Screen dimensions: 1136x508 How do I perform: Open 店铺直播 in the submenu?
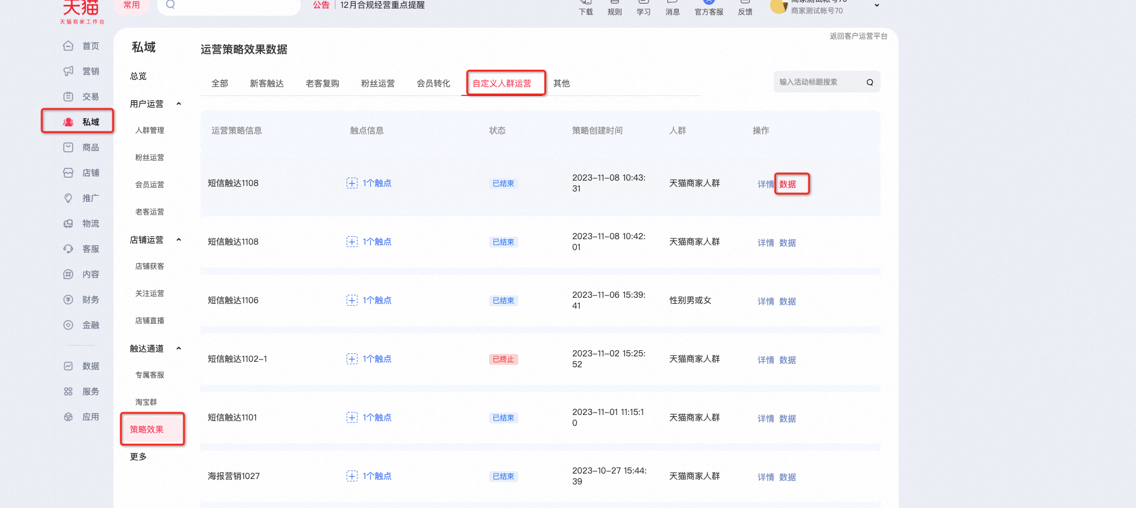click(150, 321)
